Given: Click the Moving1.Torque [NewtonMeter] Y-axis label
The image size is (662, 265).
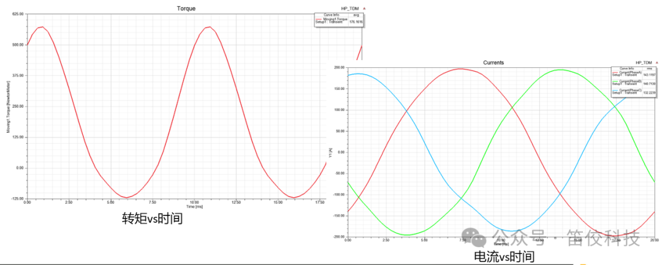Looking at the screenshot, I should (9, 106).
